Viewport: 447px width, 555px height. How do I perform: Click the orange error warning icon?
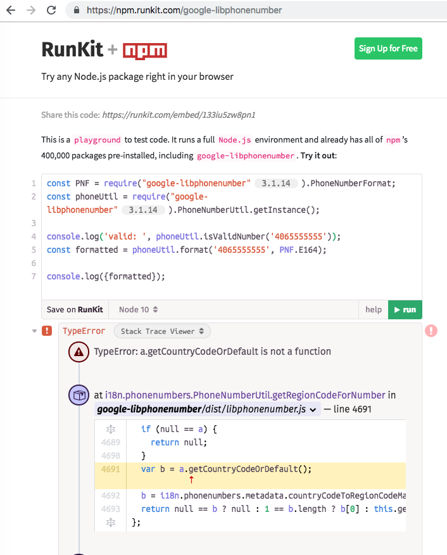tap(46, 330)
